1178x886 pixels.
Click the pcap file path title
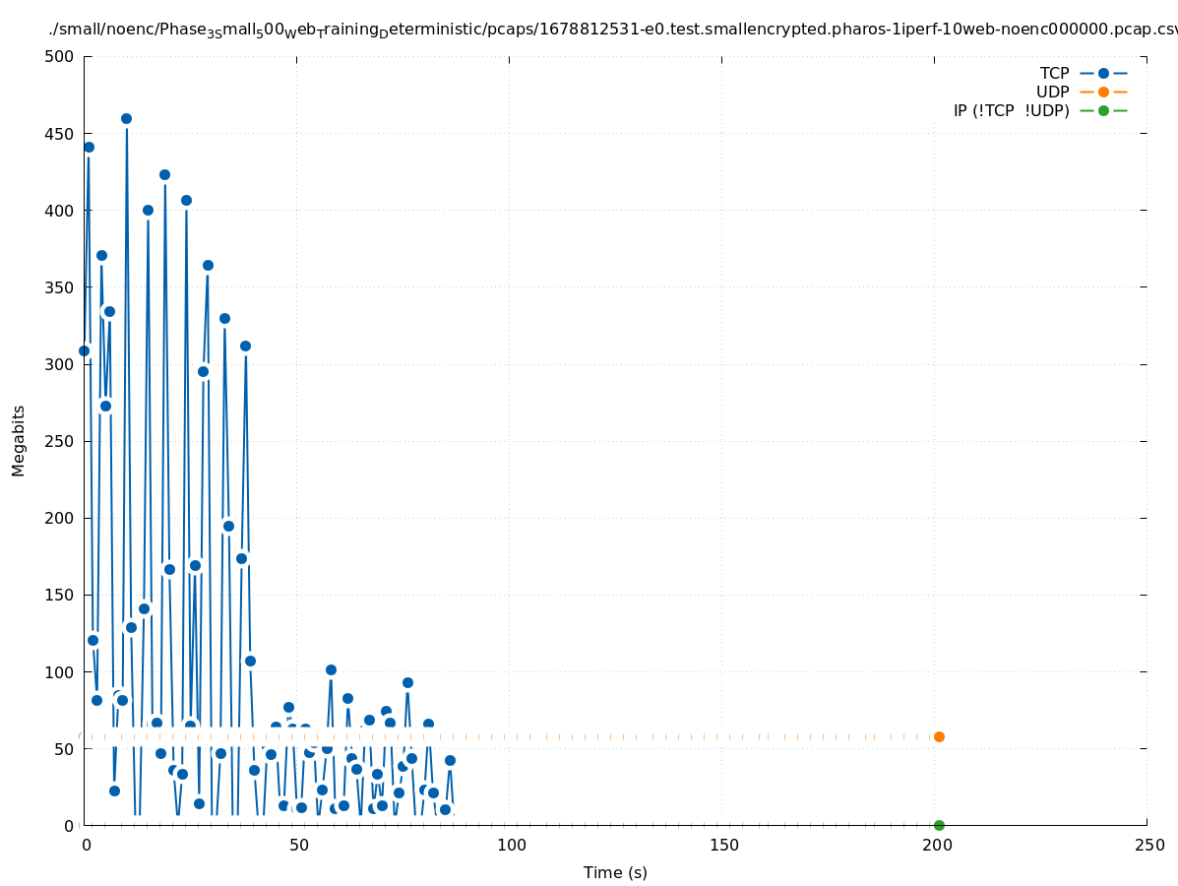coord(612,31)
